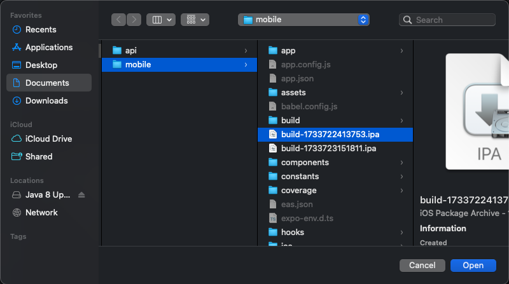Open the group-by options dropdown
This screenshot has width=509, height=284.
(195, 20)
